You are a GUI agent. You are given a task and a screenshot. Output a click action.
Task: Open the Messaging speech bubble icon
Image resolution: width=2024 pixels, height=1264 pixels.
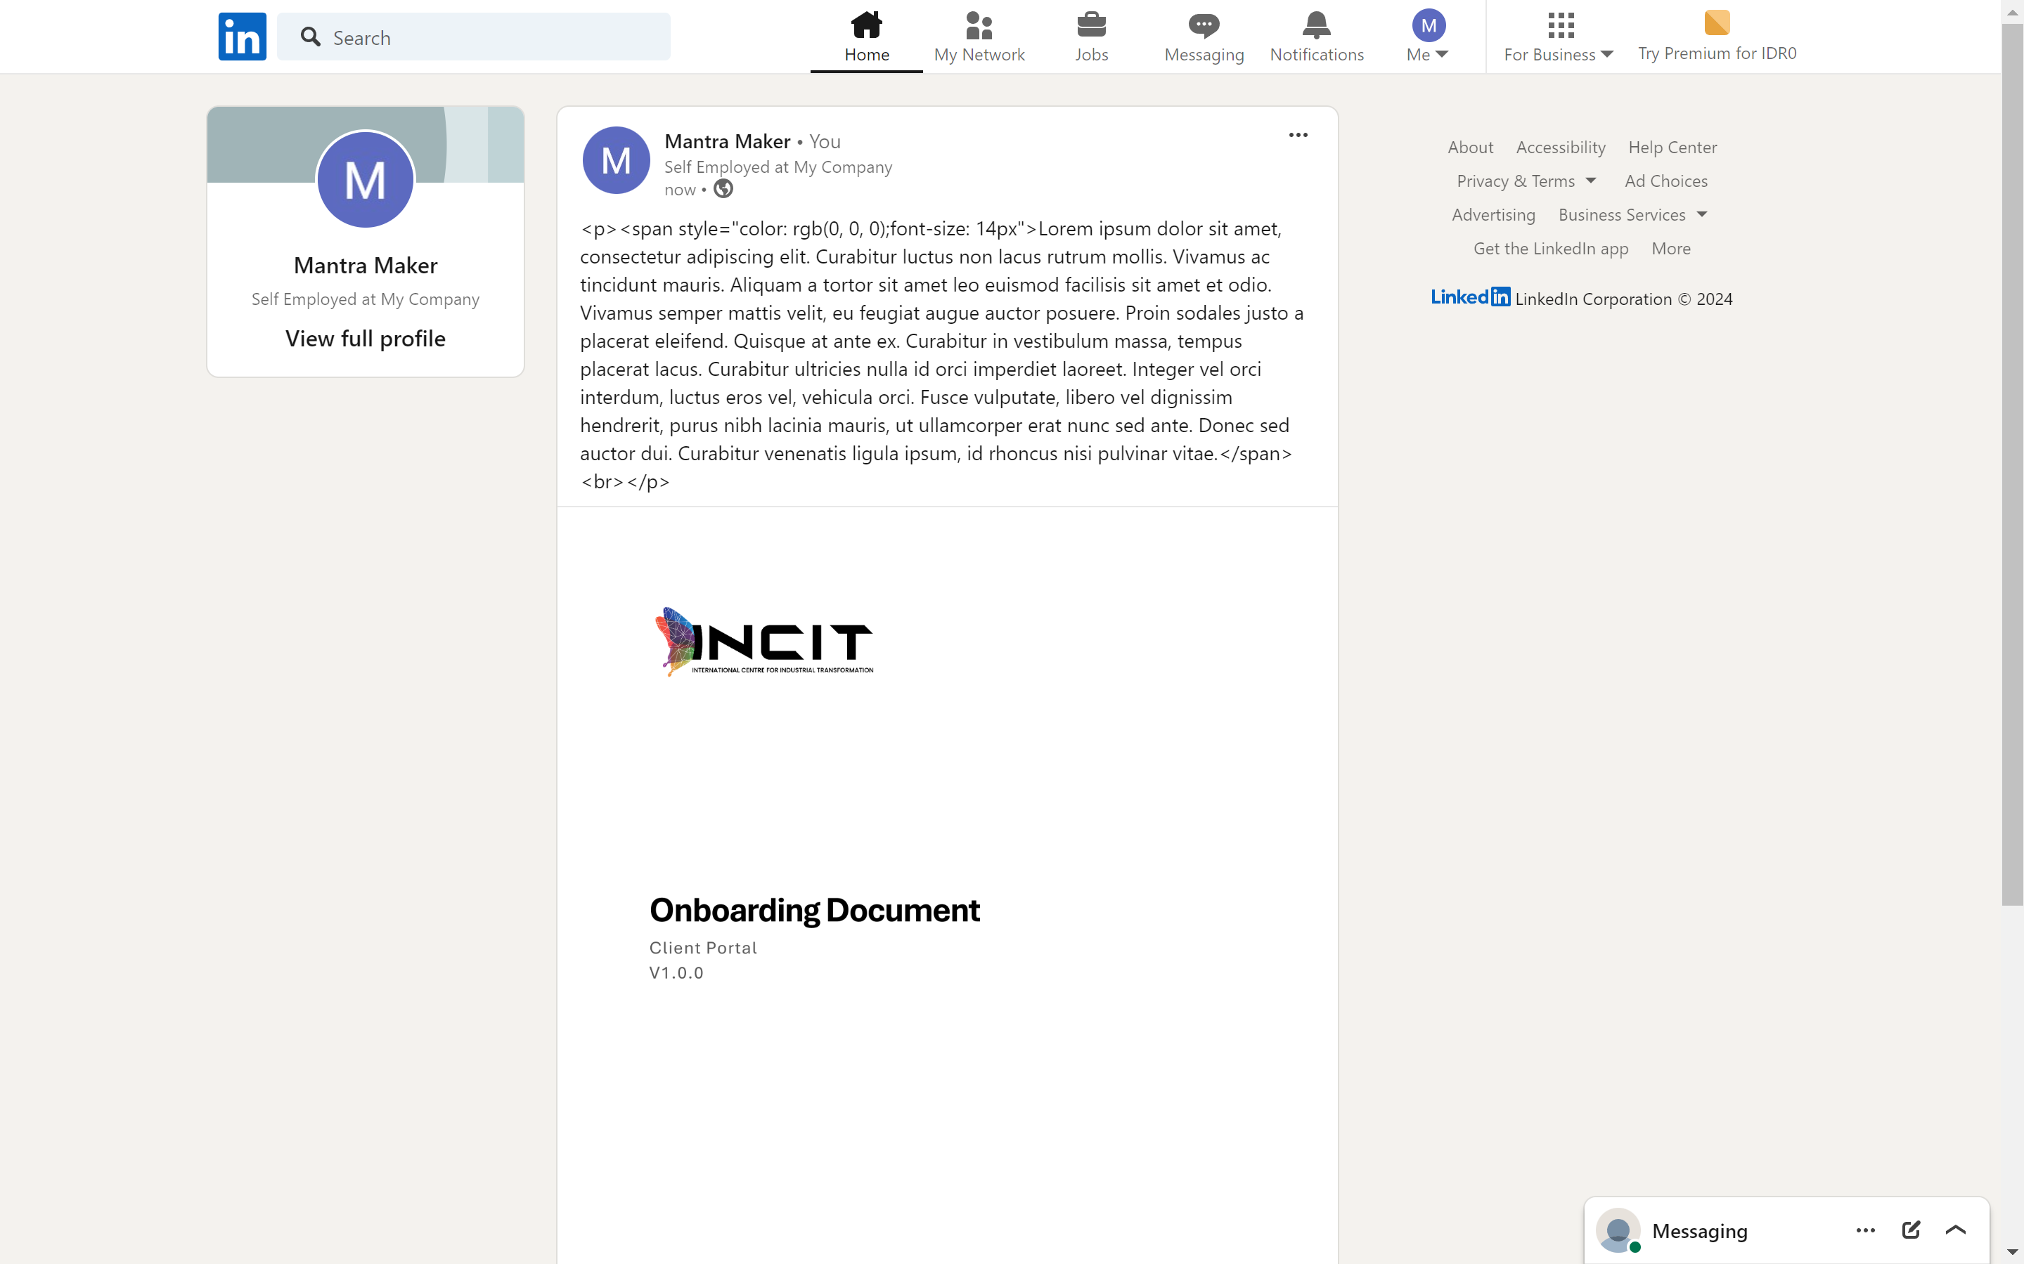[1204, 25]
